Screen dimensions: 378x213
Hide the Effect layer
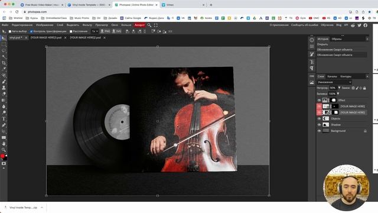tap(319, 100)
